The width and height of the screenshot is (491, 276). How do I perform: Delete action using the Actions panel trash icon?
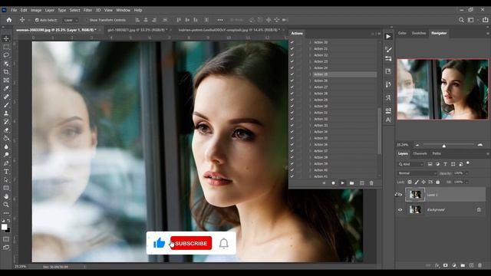[x=371, y=183]
